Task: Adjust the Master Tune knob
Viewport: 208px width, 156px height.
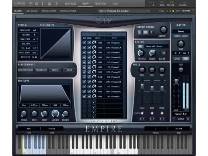Action: pos(181,44)
